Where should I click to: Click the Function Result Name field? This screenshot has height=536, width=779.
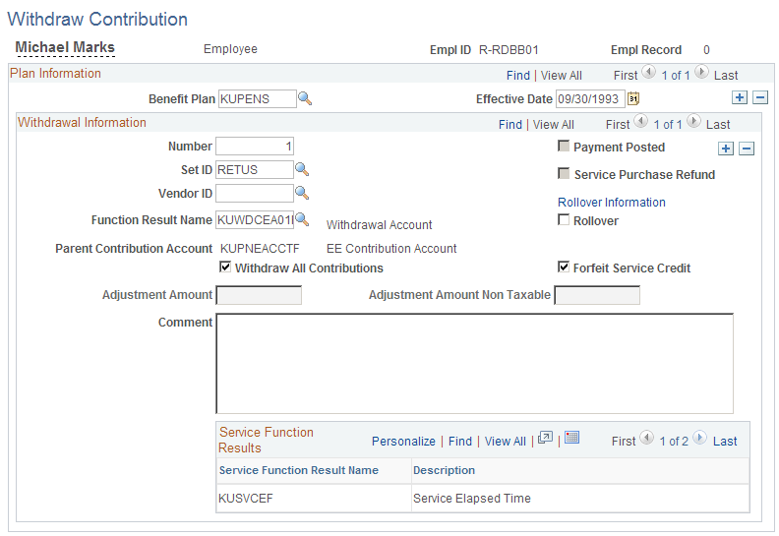tap(255, 219)
